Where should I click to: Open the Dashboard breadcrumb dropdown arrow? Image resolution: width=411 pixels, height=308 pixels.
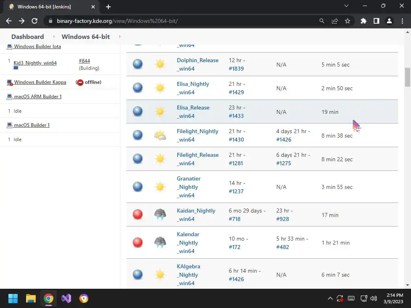tap(54, 36)
